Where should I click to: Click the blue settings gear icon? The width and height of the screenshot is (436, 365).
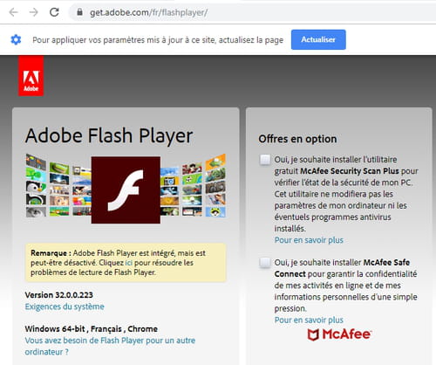tap(16, 39)
